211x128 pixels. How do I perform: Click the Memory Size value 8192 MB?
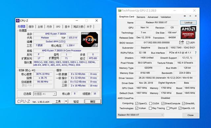tap(145, 73)
